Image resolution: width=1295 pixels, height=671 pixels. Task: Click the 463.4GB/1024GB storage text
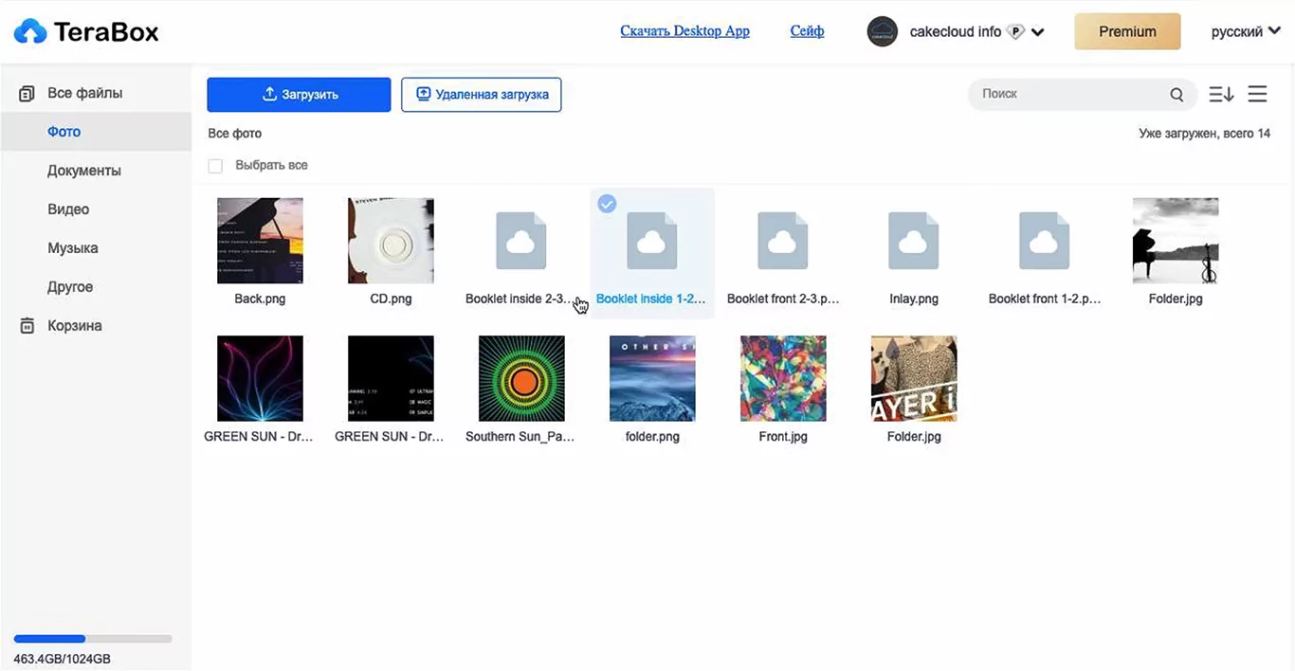(x=62, y=659)
